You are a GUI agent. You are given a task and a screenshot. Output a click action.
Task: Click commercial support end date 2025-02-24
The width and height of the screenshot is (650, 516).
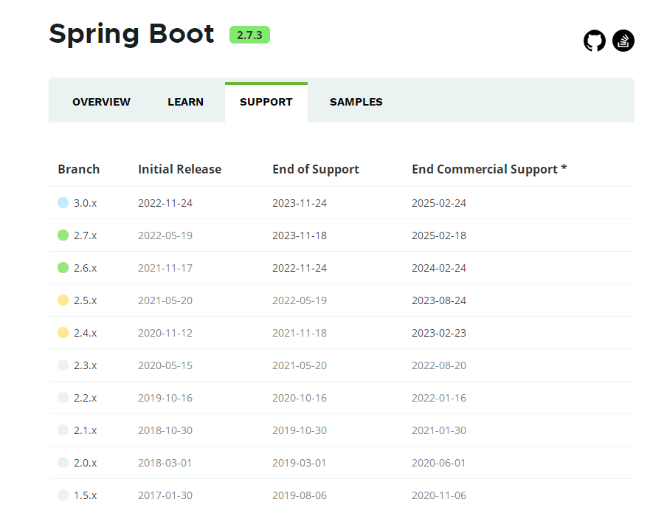coord(439,203)
